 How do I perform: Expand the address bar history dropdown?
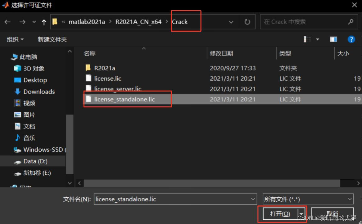pos(231,22)
